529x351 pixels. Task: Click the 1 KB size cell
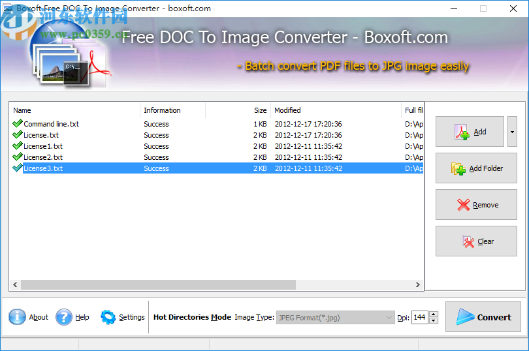(260, 124)
